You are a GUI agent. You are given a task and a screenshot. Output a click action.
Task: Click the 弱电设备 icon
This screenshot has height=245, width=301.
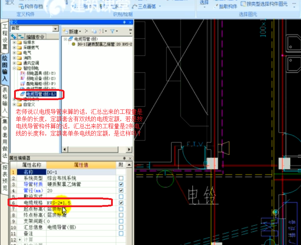[x=23, y=79]
